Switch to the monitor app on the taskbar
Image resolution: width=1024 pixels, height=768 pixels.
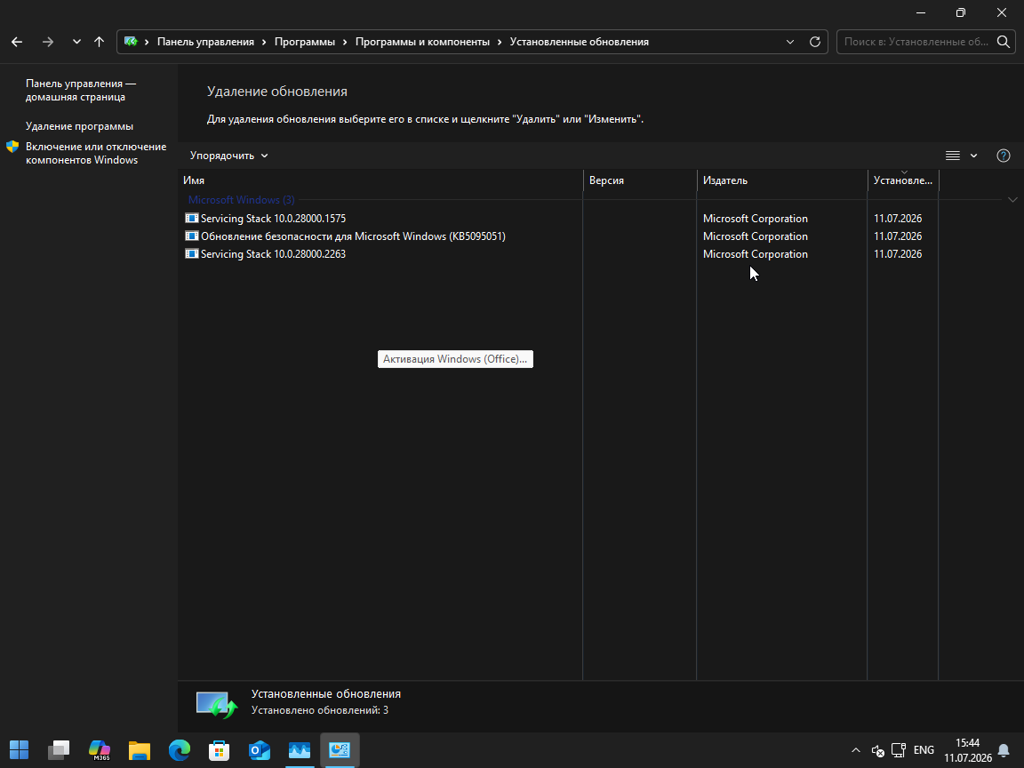(299, 749)
